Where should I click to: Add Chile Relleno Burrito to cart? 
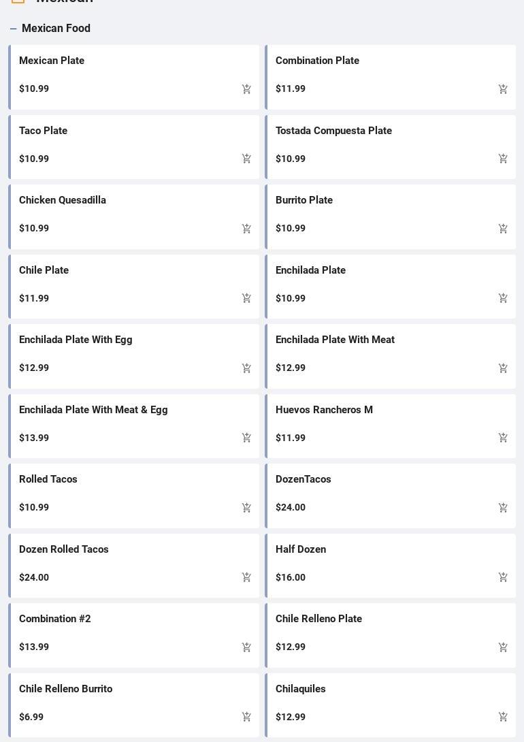click(x=246, y=717)
